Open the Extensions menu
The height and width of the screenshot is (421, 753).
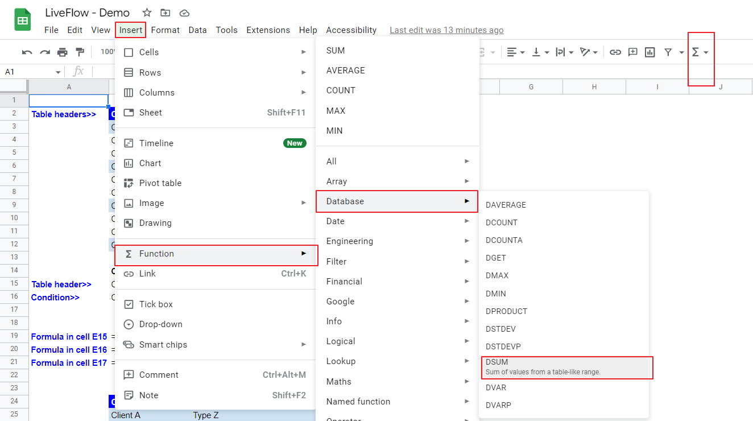click(268, 30)
